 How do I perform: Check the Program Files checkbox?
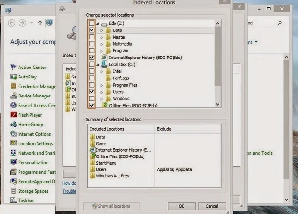pyautogui.click(x=92, y=85)
